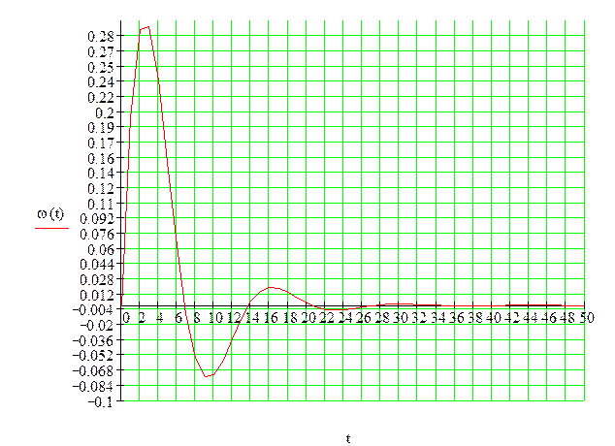Click the second, smaller positive peak of the curve
The height and width of the screenshot is (446, 615).
click(x=273, y=288)
